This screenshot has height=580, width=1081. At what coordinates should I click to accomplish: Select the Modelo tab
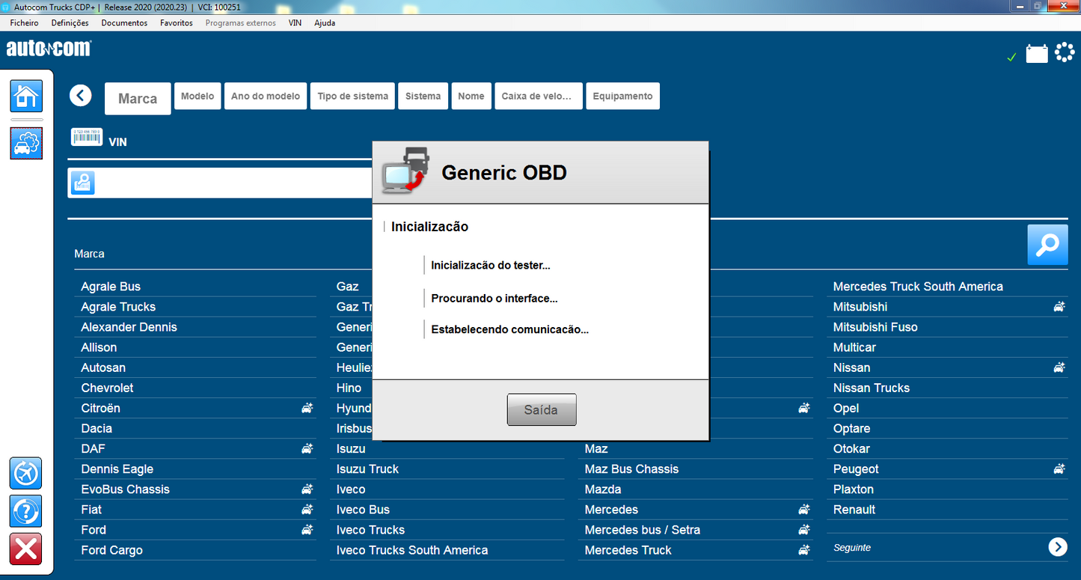tap(197, 96)
